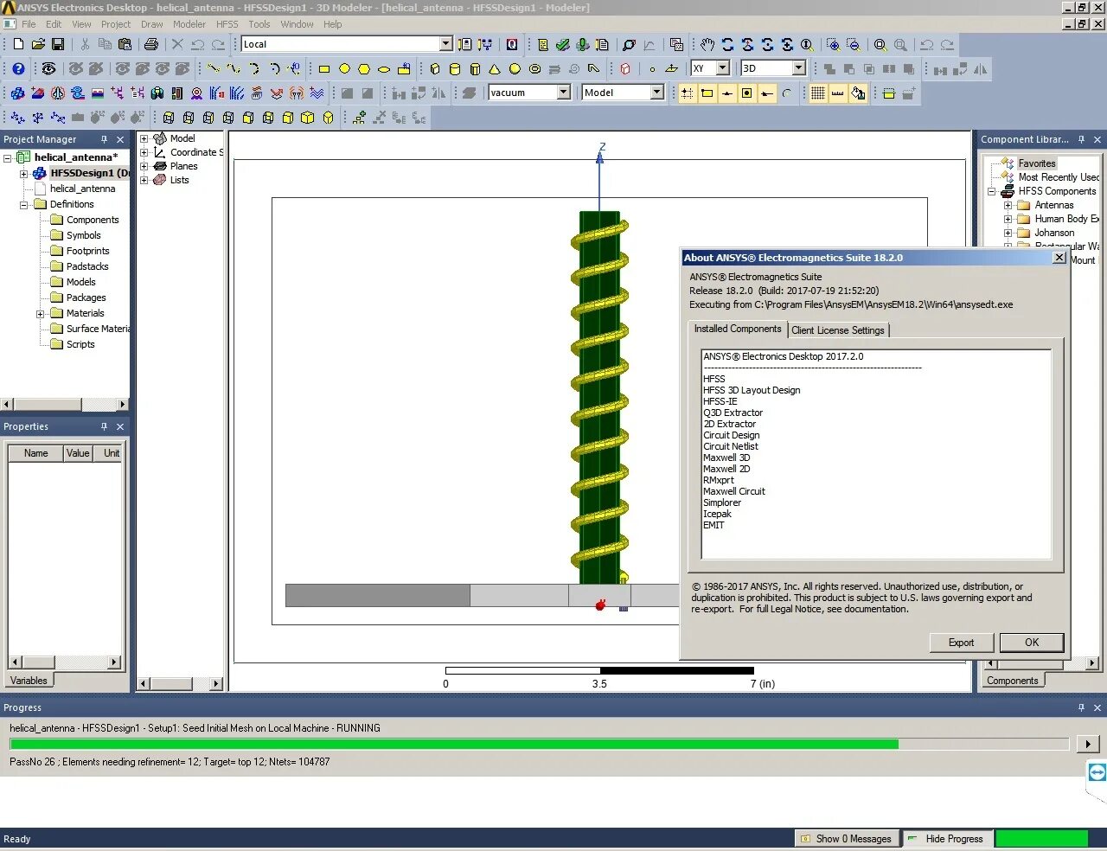Open the vacuum material dropdown
This screenshot has width=1107, height=851.
point(564,93)
